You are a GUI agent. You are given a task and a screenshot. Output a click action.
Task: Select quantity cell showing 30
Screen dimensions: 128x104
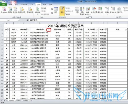pyautogui.click(x=69, y=80)
